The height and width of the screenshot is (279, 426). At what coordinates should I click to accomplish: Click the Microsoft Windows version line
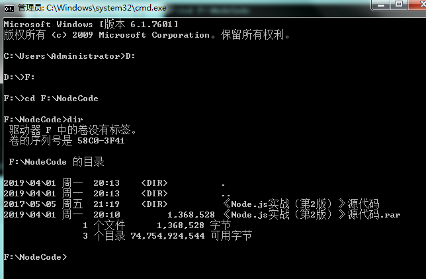91,24
